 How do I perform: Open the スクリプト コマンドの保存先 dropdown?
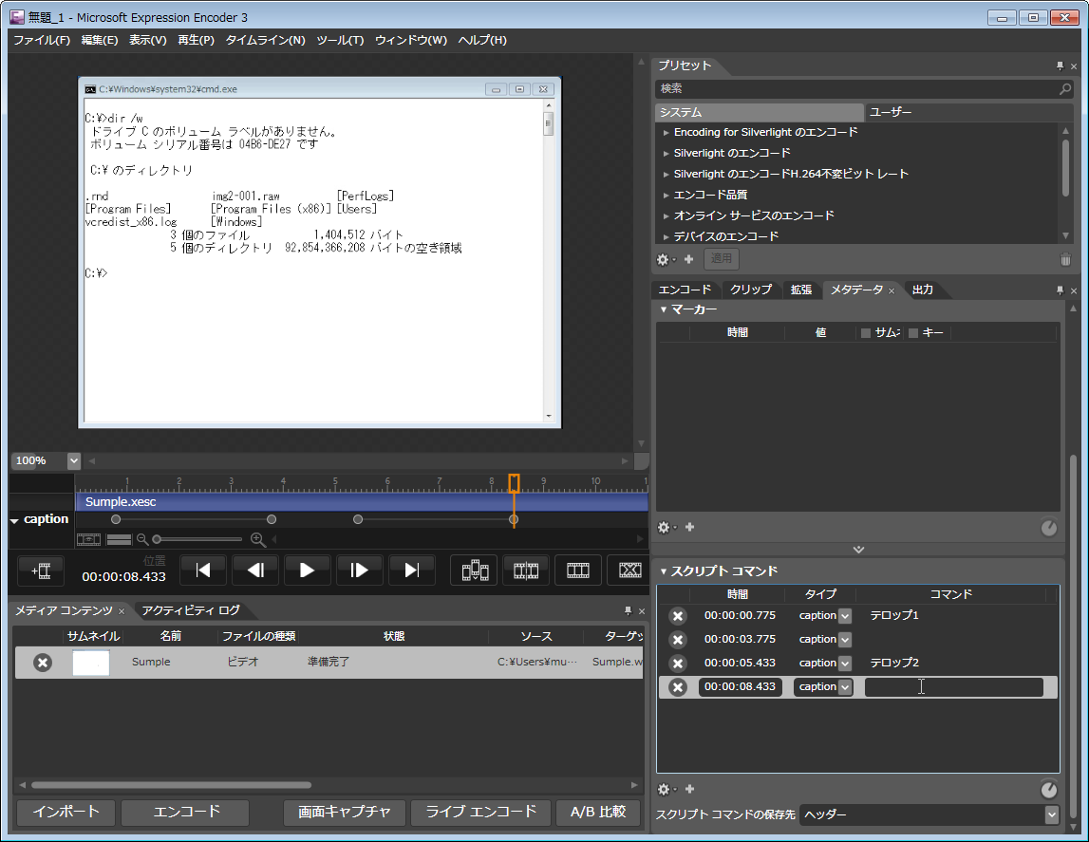coord(1050,814)
